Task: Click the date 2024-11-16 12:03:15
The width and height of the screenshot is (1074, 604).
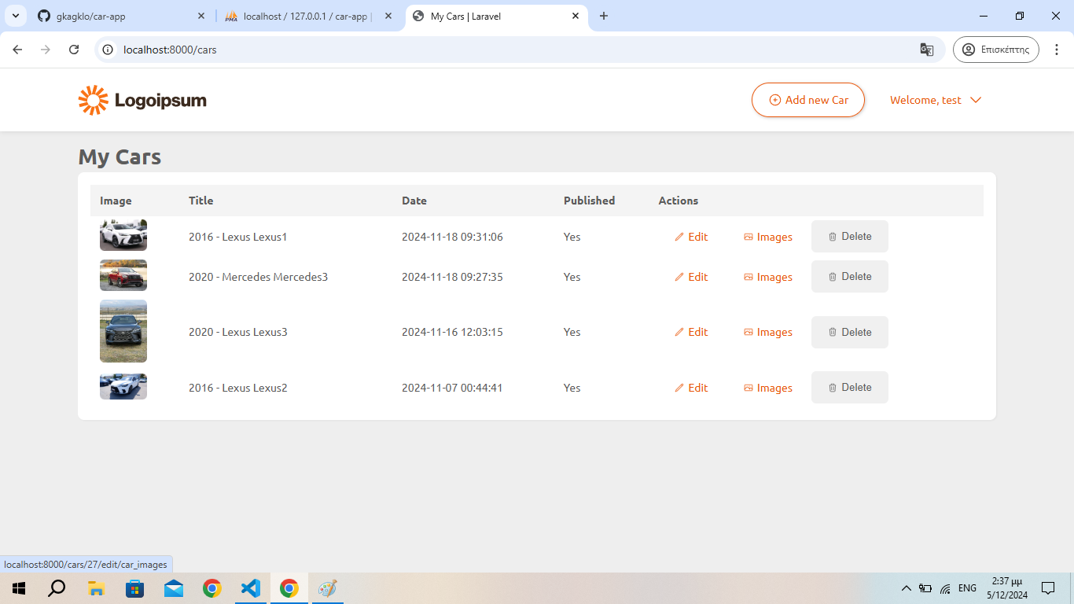Action: pyautogui.click(x=452, y=332)
